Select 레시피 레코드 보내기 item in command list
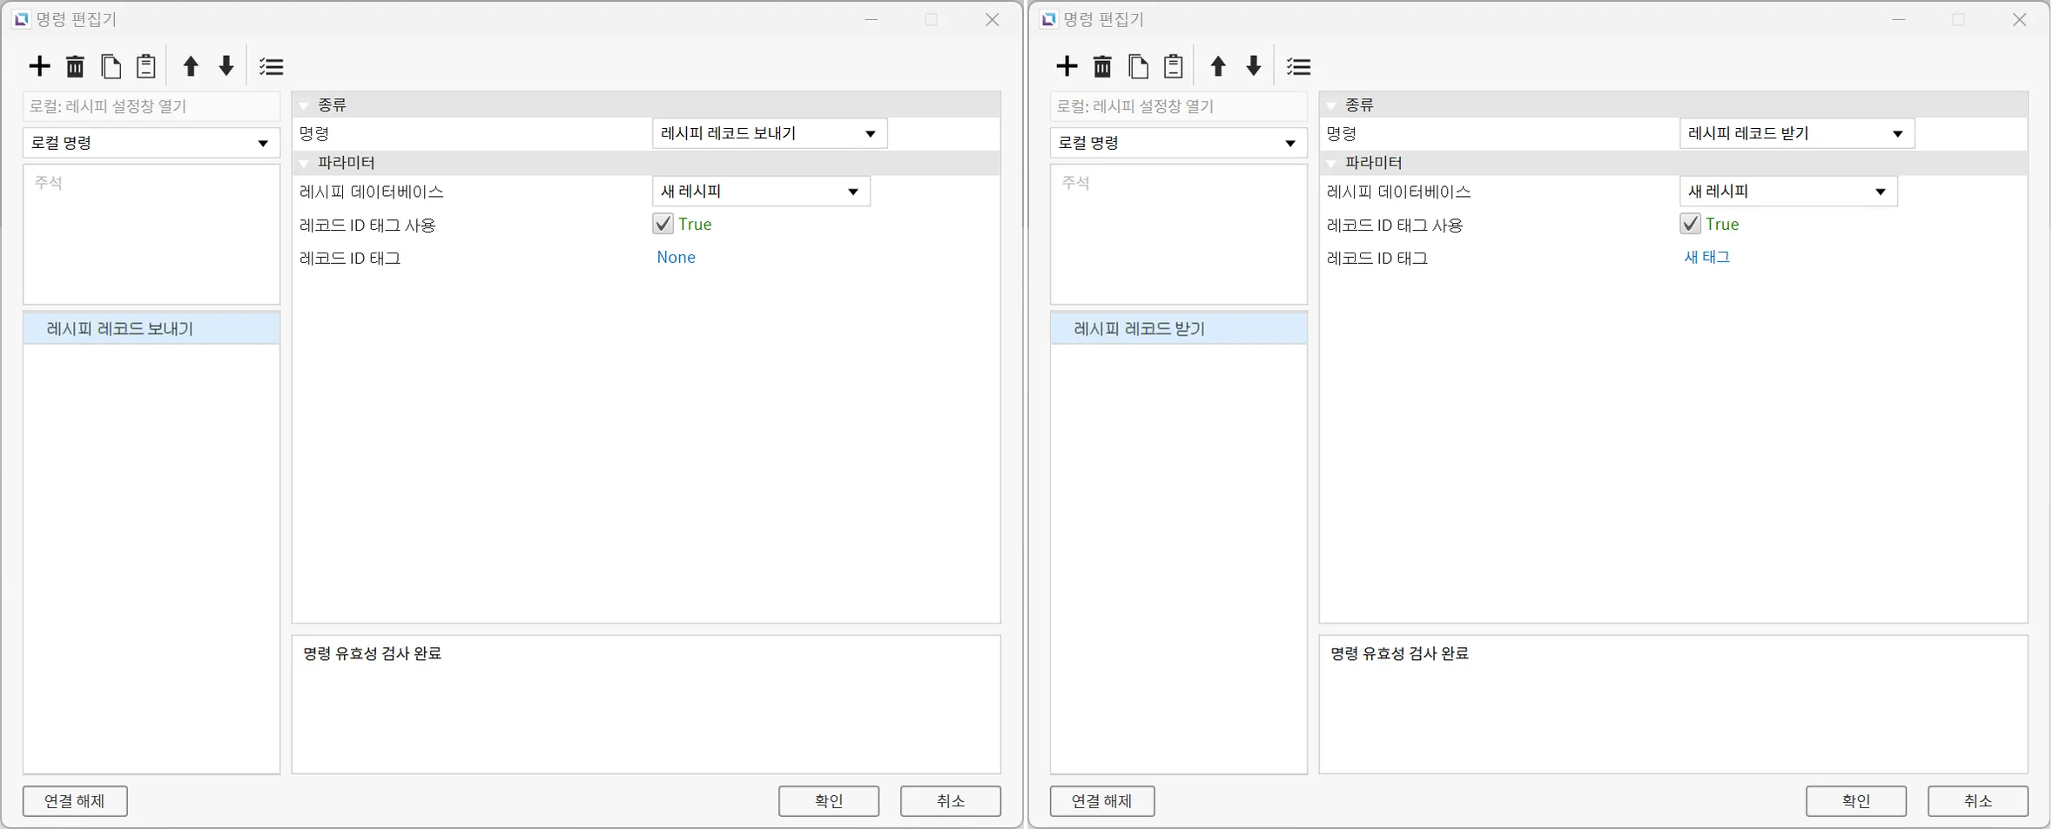The image size is (2053, 829). click(x=120, y=329)
